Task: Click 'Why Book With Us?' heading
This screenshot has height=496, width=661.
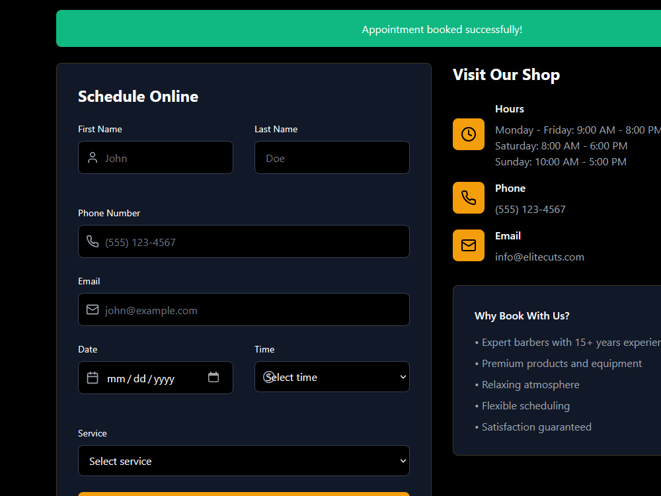Action: coord(522,316)
